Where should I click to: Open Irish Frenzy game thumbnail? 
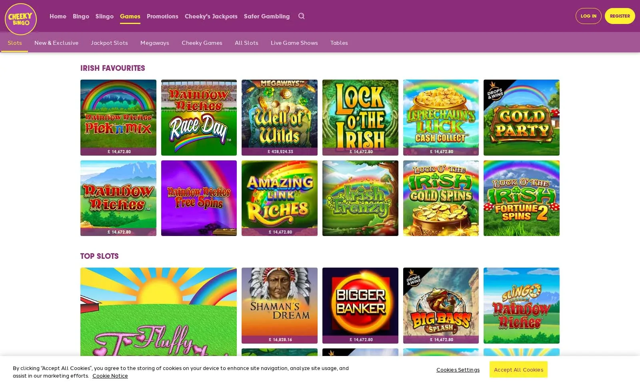coord(360,198)
